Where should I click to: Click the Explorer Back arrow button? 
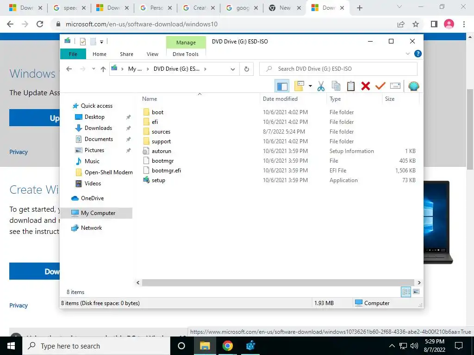click(x=69, y=69)
